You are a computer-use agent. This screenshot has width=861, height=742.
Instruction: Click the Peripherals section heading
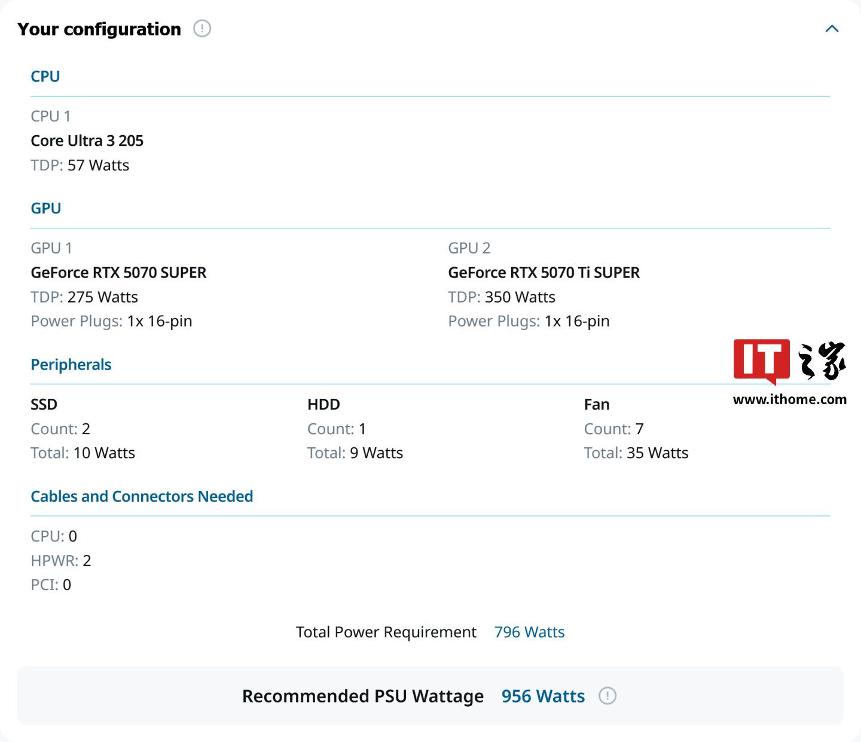(71, 365)
